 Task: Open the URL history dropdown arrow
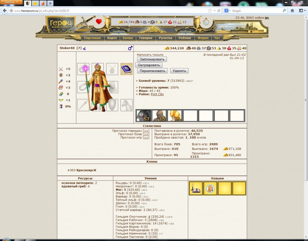215,11
